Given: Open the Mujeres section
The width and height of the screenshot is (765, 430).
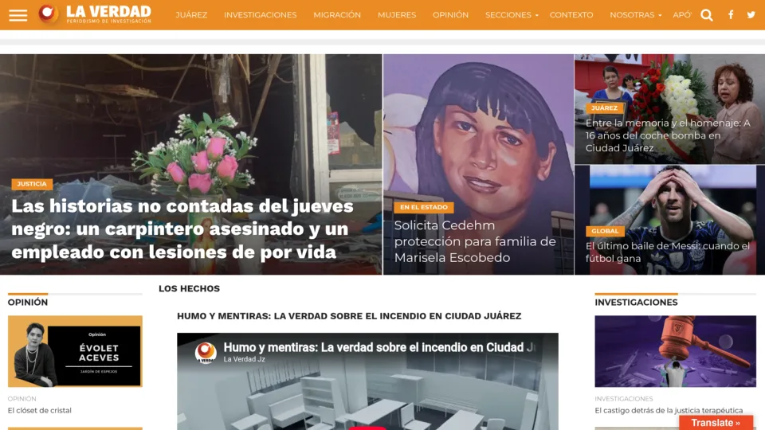Looking at the screenshot, I should tap(397, 15).
